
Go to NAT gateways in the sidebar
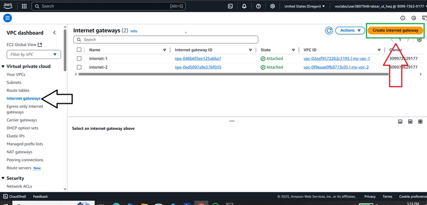pyautogui.click(x=19, y=152)
